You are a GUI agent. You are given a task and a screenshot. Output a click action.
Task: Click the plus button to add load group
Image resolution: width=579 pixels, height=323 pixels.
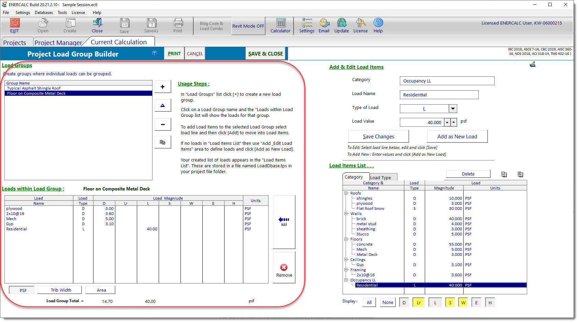(x=163, y=87)
